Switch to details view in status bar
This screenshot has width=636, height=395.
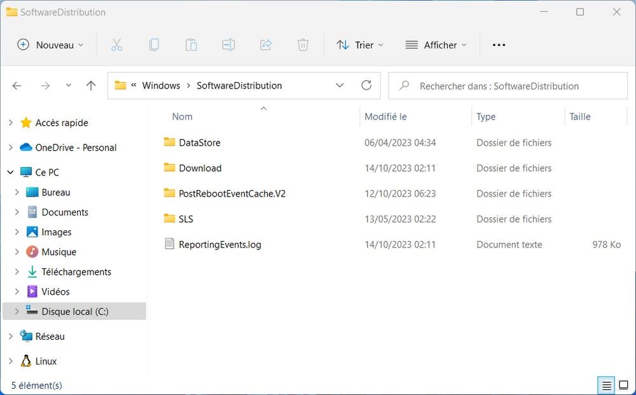tap(606, 385)
